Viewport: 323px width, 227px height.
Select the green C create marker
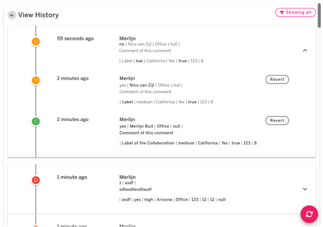tap(36, 121)
